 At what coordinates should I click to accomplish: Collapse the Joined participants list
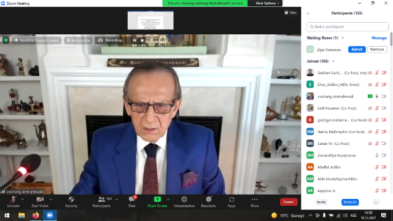333,61
